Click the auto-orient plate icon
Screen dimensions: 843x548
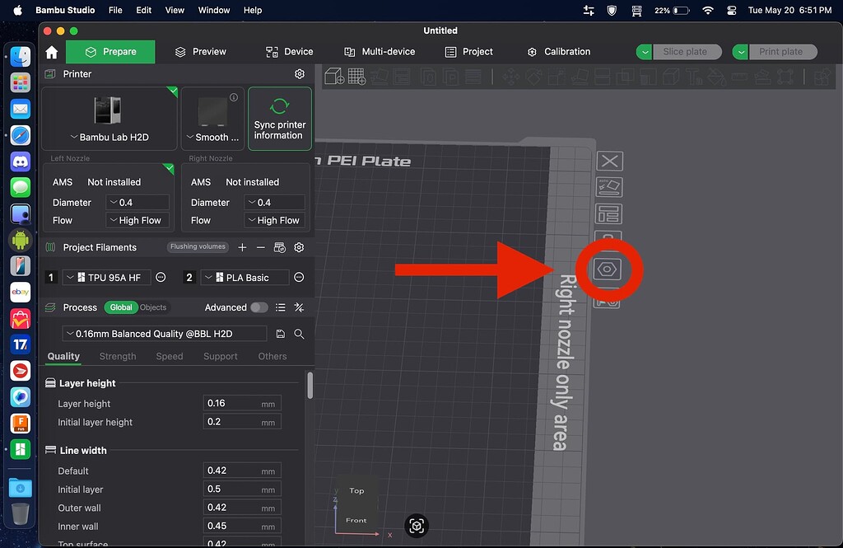pos(609,188)
